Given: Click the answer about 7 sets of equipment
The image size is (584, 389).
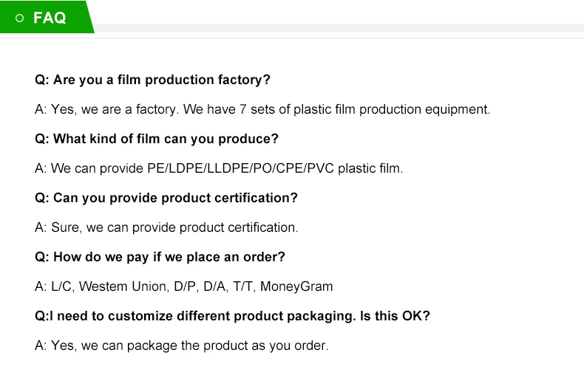Looking at the screenshot, I should 262,109.
